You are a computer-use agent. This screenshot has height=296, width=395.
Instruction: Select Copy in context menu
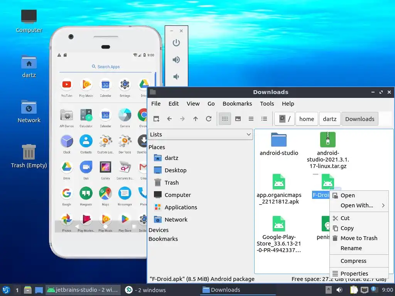coord(359,228)
